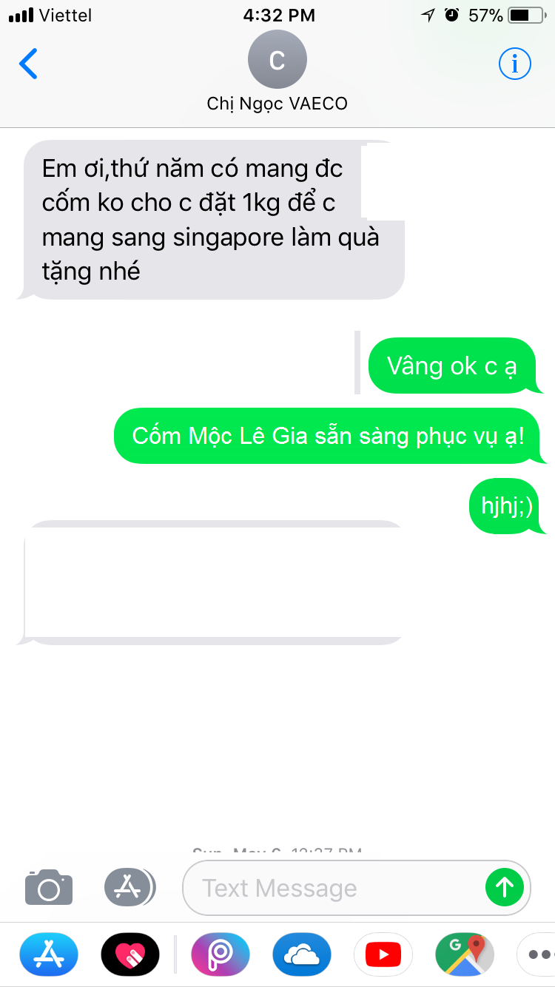Send message with the green arrow
The width and height of the screenshot is (555, 987).
(x=505, y=886)
